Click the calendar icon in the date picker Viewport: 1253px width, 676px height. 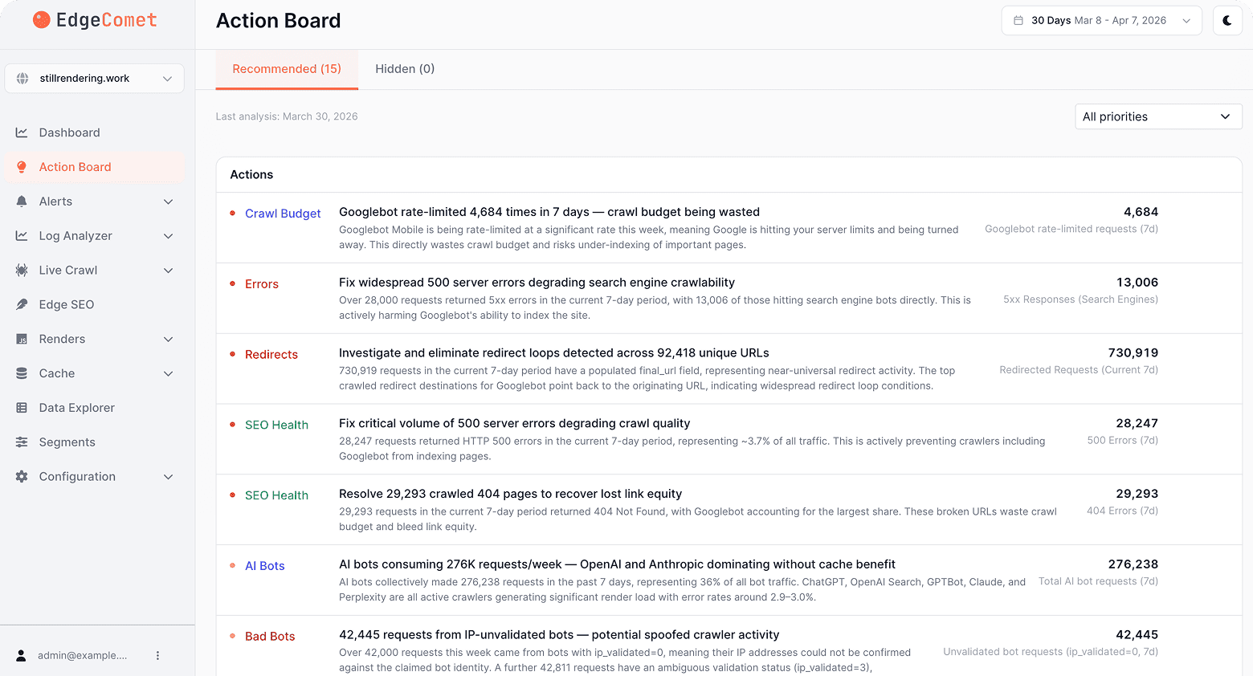[1018, 21]
